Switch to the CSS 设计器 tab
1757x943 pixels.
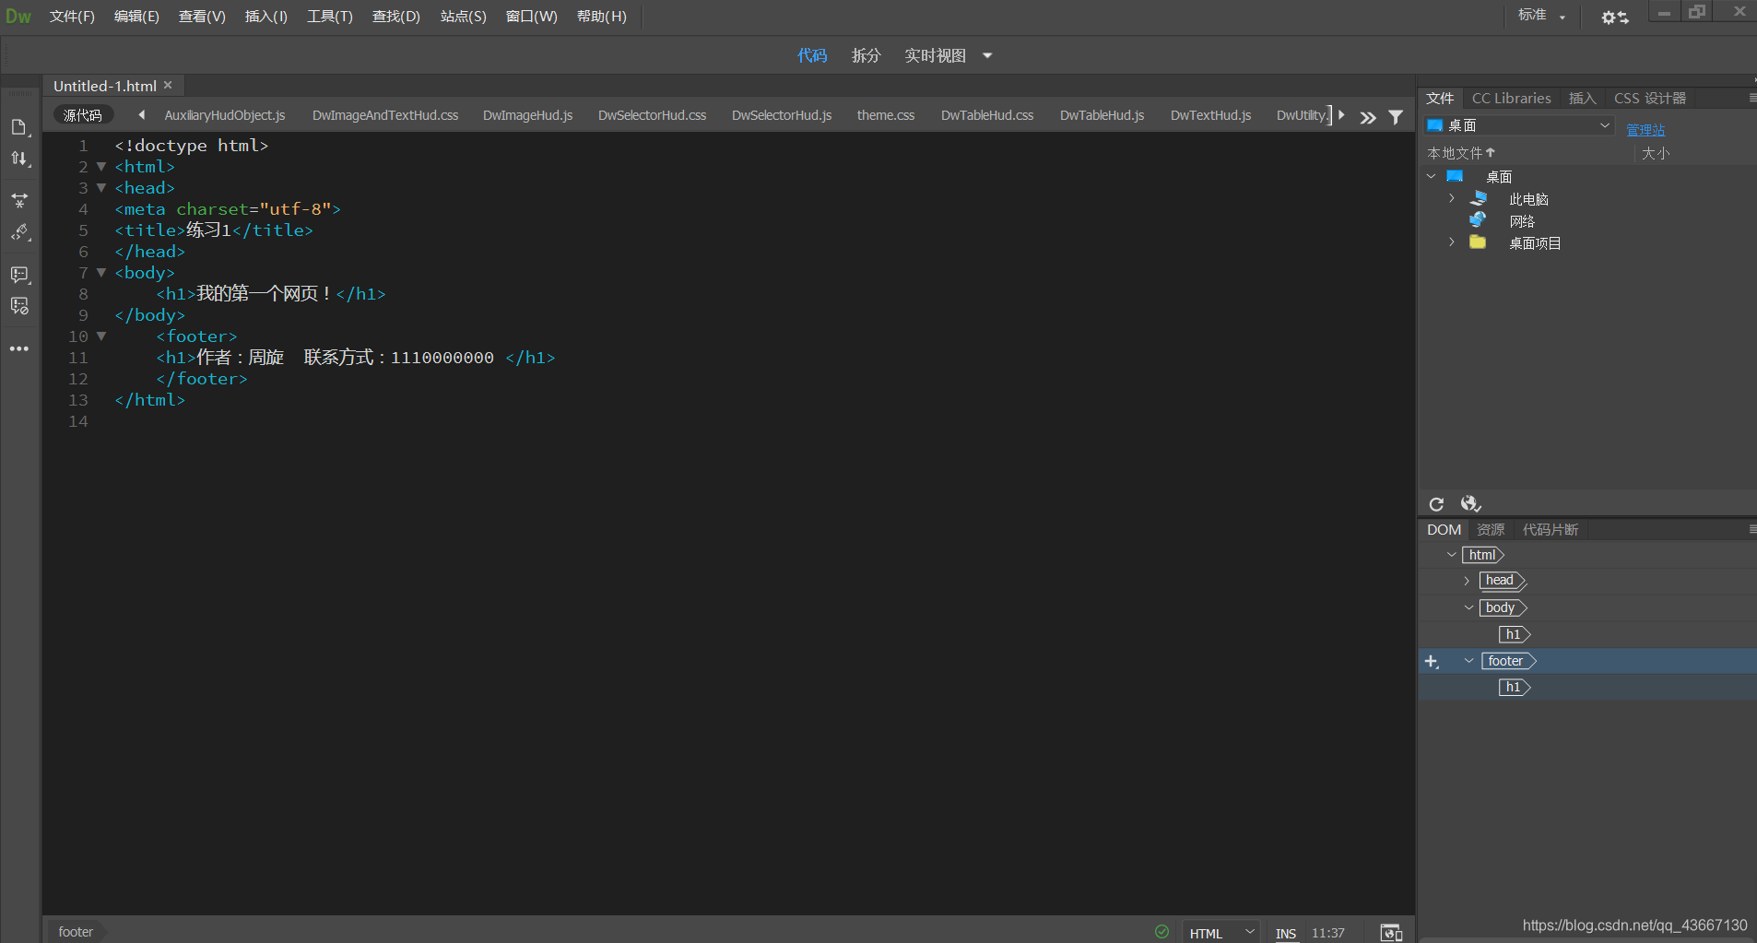pyautogui.click(x=1649, y=98)
